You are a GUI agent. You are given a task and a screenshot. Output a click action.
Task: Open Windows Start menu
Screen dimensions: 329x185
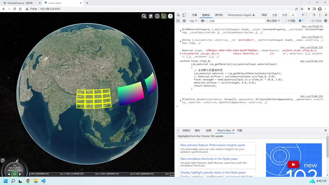pyautogui.click(x=5, y=181)
